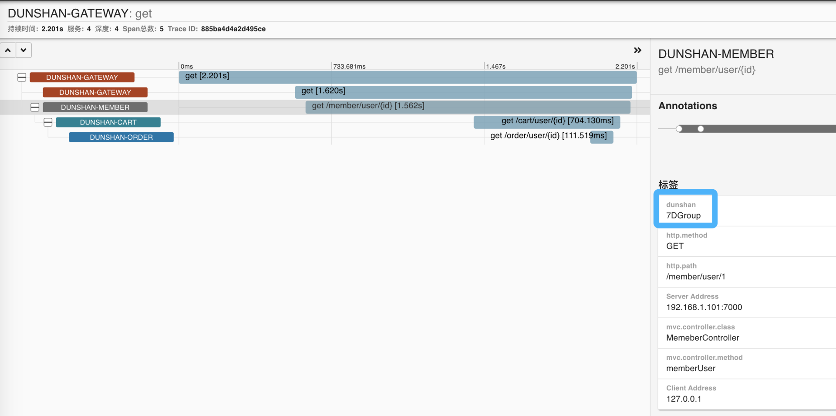Click the http.path value /member/user/1
836x416 pixels.
[x=696, y=277]
